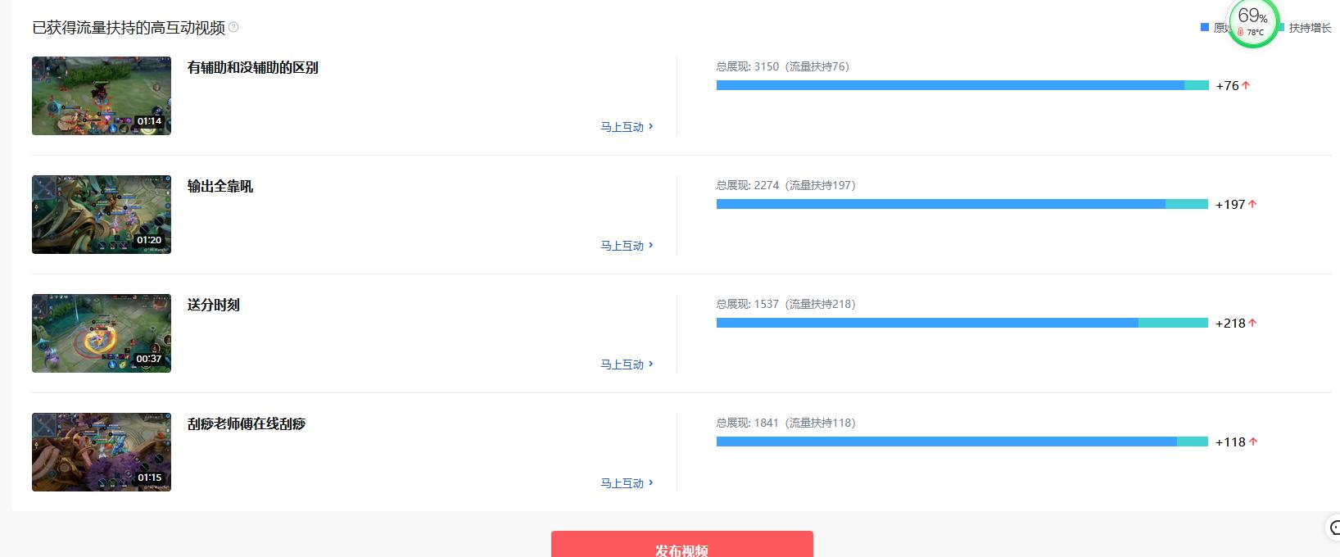Viewport: 1340px width, 557px height.
Task: Click the title 刮痧老师傅在线刮痧
Action: click(246, 423)
